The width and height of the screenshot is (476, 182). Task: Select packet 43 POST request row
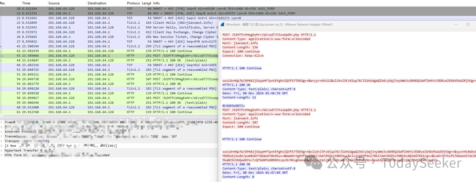coord(109,56)
